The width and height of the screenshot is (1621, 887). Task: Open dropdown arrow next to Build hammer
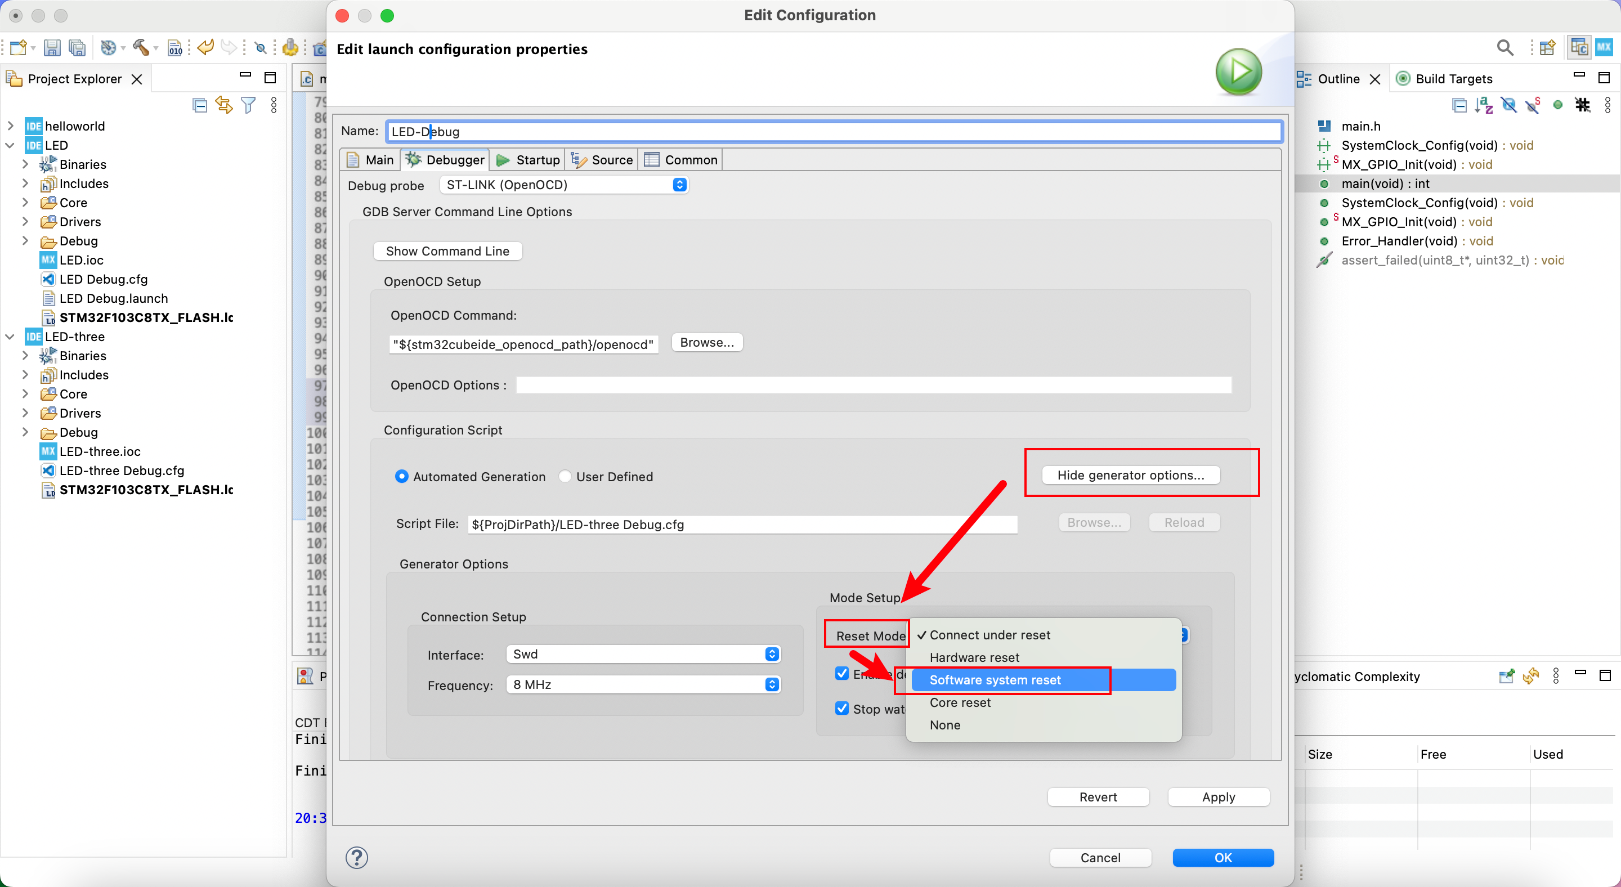click(x=155, y=48)
